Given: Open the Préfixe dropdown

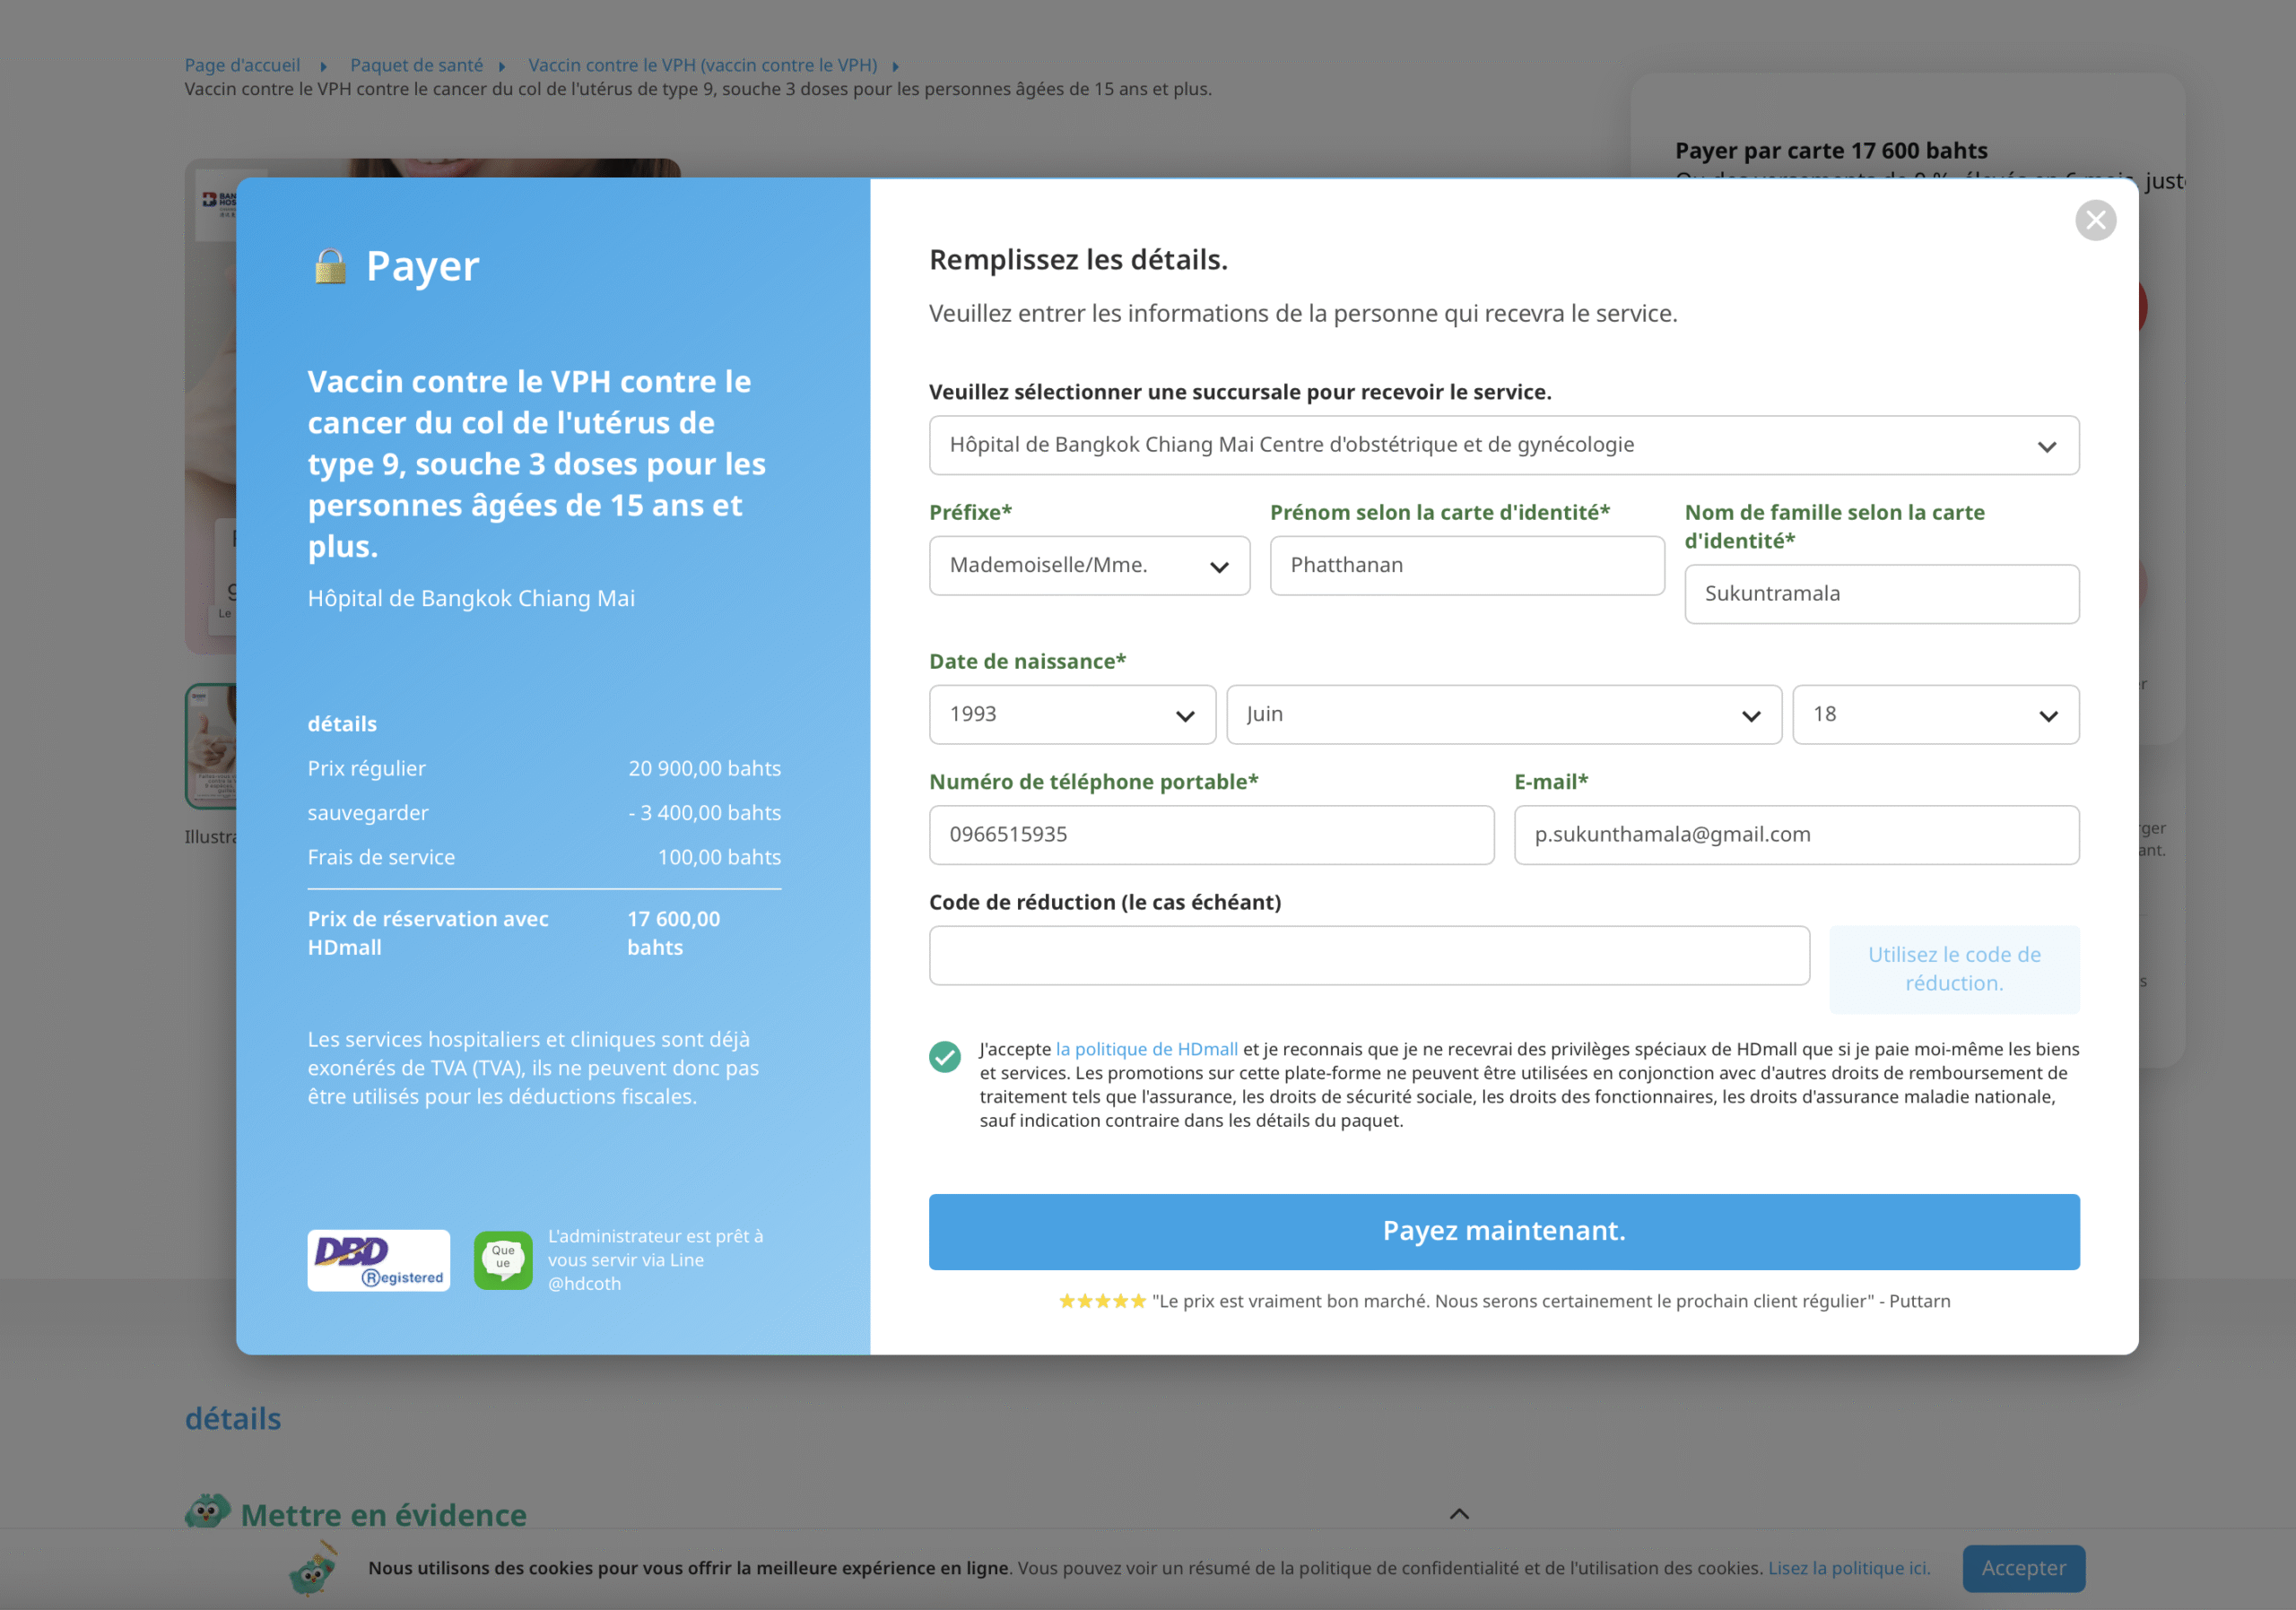Looking at the screenshot, I should click(x=1089, y=567).
